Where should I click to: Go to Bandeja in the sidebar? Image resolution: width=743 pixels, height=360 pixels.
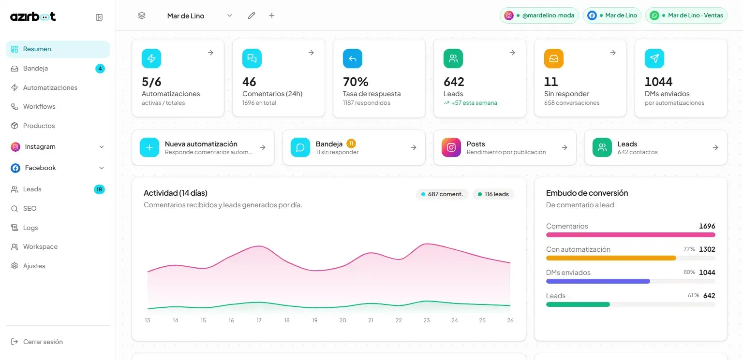[58, 69]
